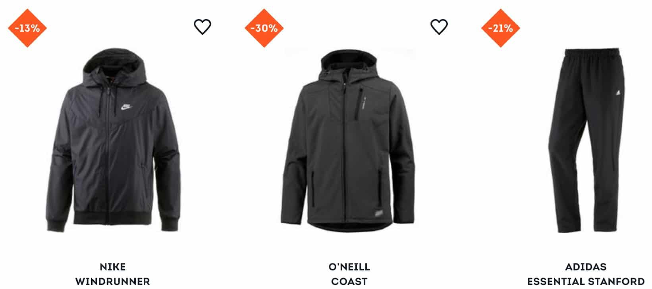Click the white Nike logo on jacket
This screenshot has width=652, height=289.
click(x=126, y=106)
